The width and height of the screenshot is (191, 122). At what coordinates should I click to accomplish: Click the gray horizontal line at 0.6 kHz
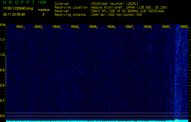pyautogui.click(x=97, y=116)
